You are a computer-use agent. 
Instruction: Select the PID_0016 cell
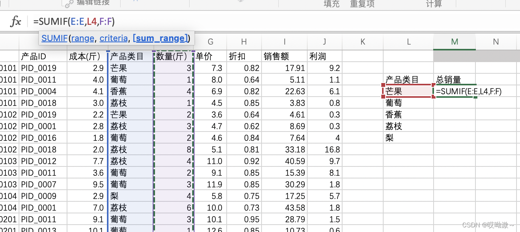point(43,138)
